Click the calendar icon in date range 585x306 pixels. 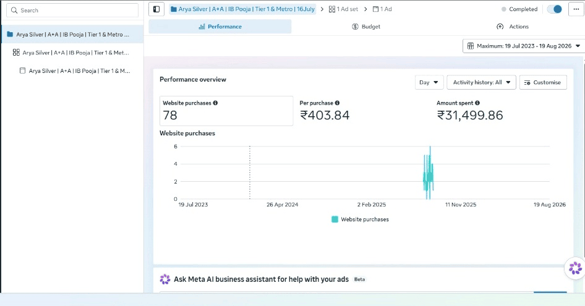coord(471,46)
